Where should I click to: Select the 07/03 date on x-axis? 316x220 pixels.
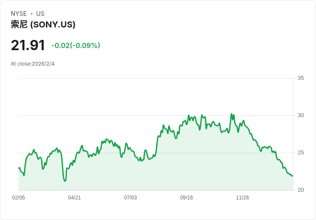click(x=131, y=198)
